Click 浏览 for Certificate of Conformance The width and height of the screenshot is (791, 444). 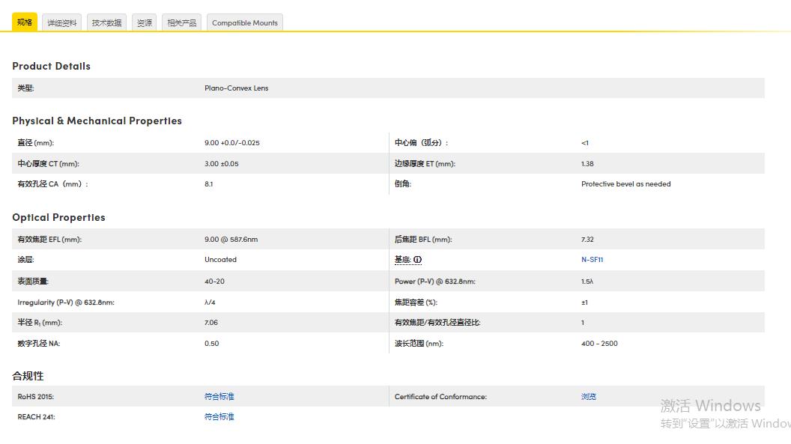click(x=588, y=396)
